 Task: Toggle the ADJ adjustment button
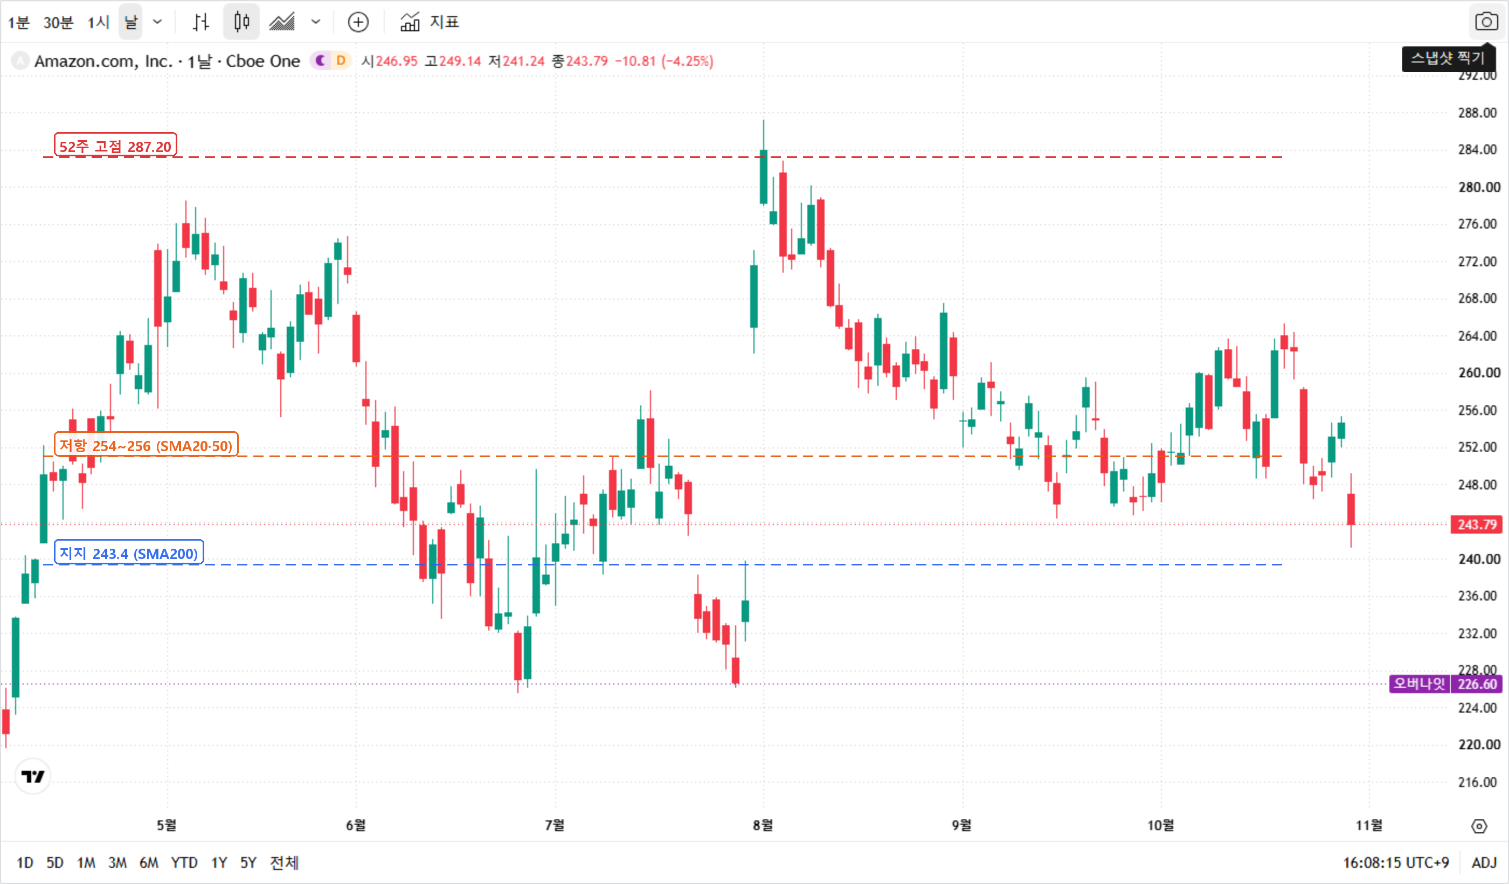1484,863
